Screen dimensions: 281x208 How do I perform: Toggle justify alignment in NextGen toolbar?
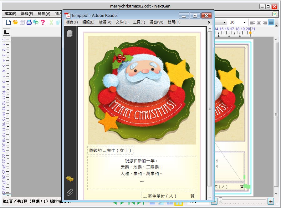click(x=271, y=22)
